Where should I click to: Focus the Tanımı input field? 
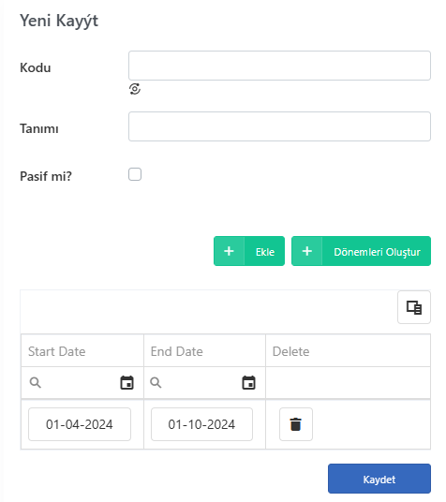click(279, 126)
